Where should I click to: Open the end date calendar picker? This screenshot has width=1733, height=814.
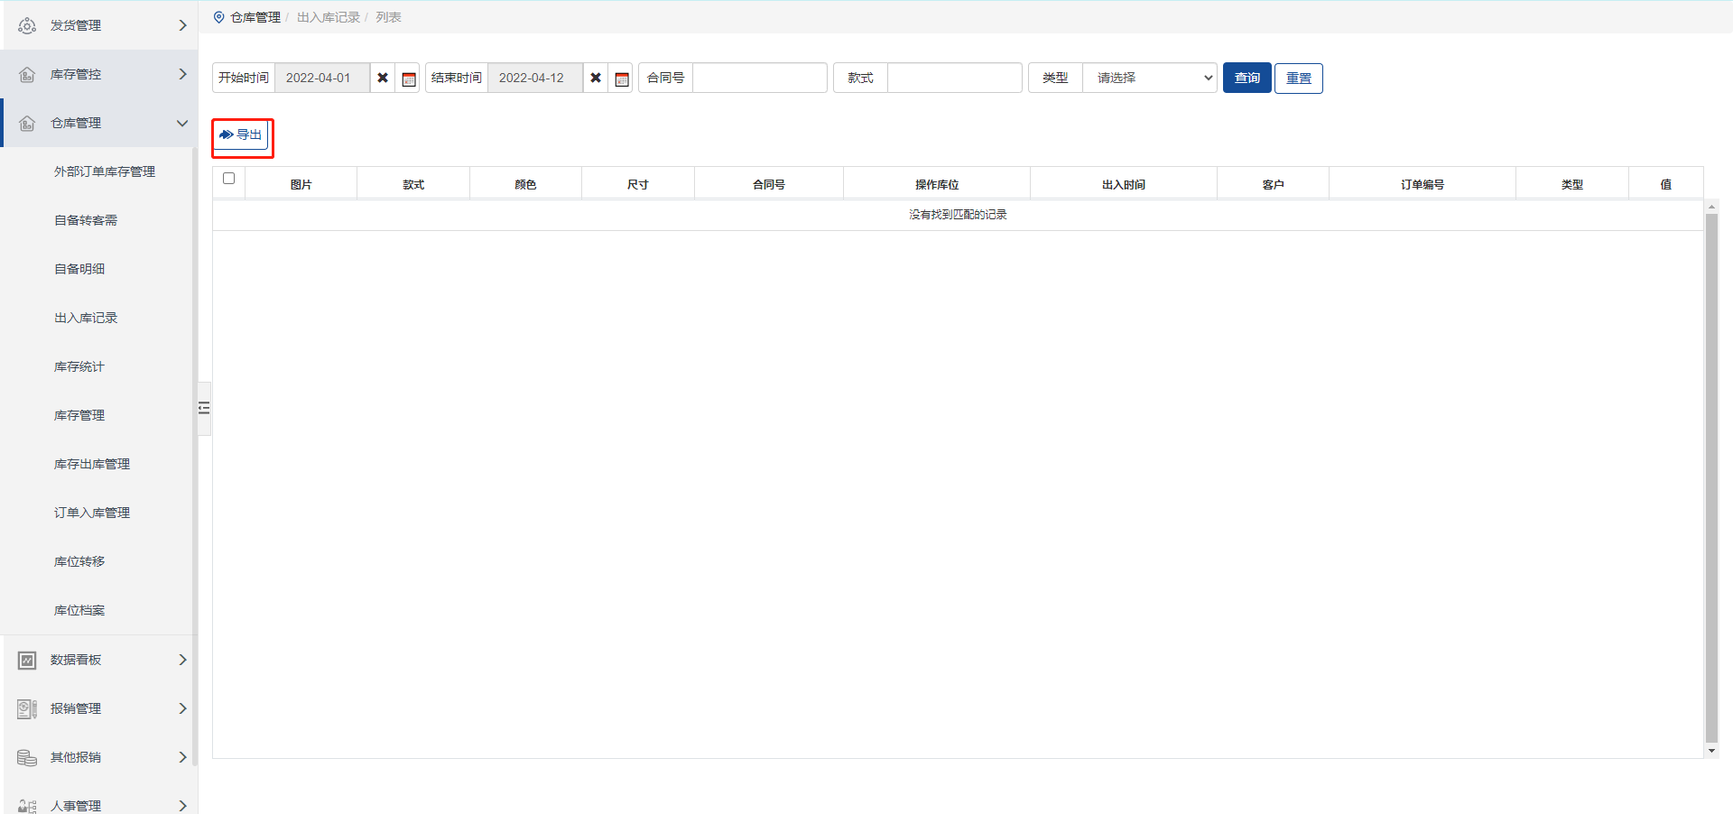click(x=621, y=79)
